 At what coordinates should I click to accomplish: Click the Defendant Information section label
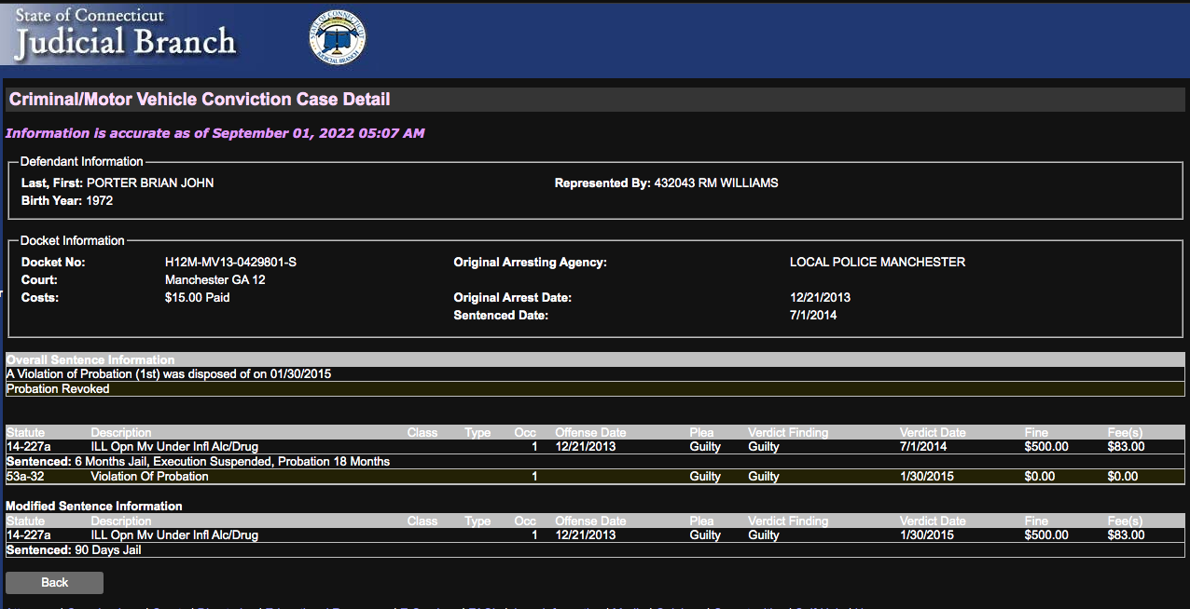point(82,162)
